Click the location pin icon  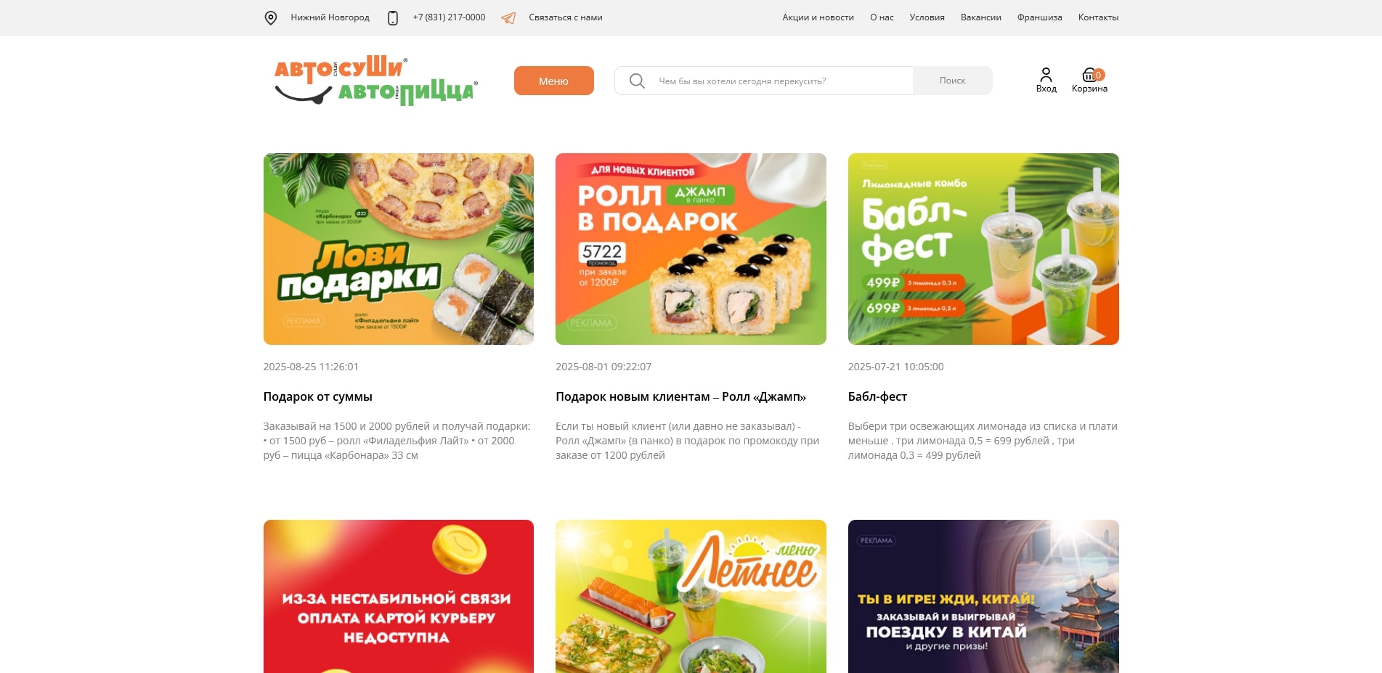[270, 18]
